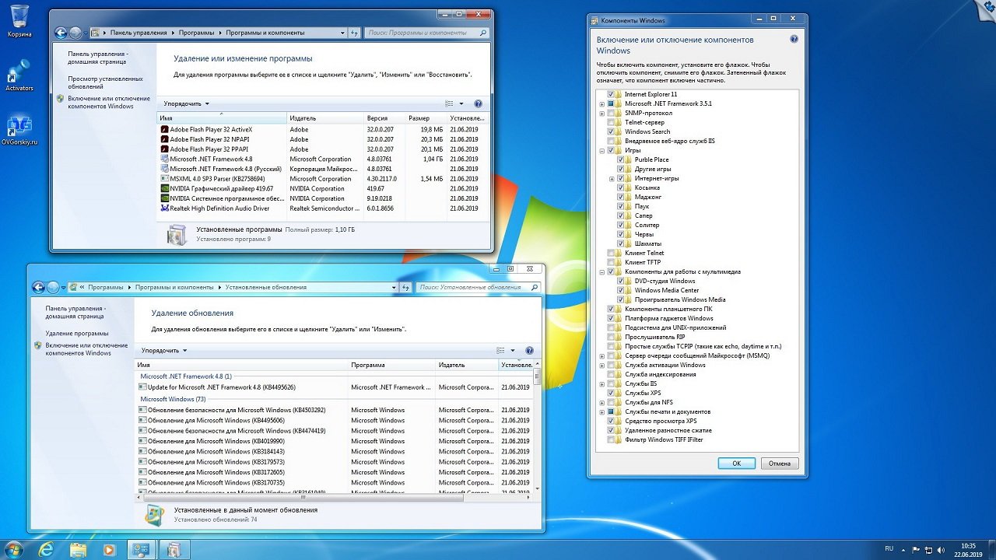Click the help icon in Programs window
The image size is (996, 560).
(478, 103)
